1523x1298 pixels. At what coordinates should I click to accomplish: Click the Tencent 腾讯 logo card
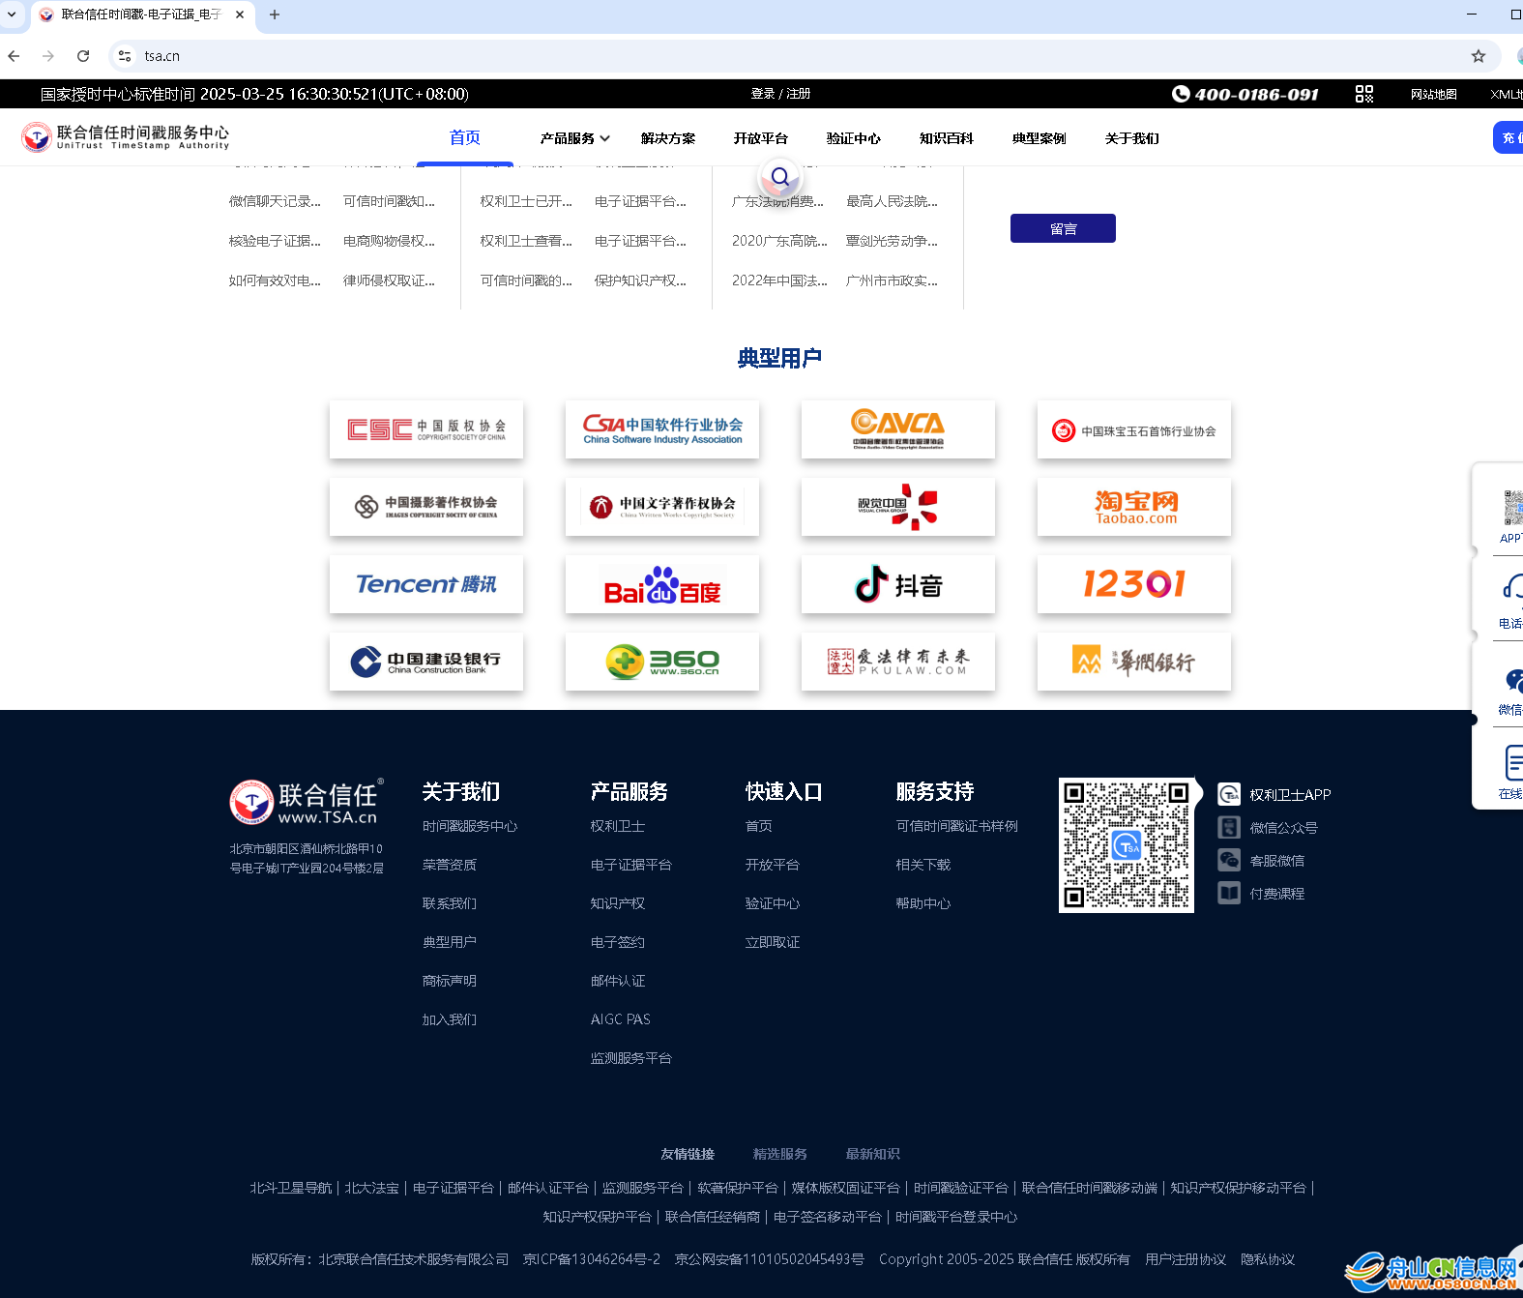426,584
